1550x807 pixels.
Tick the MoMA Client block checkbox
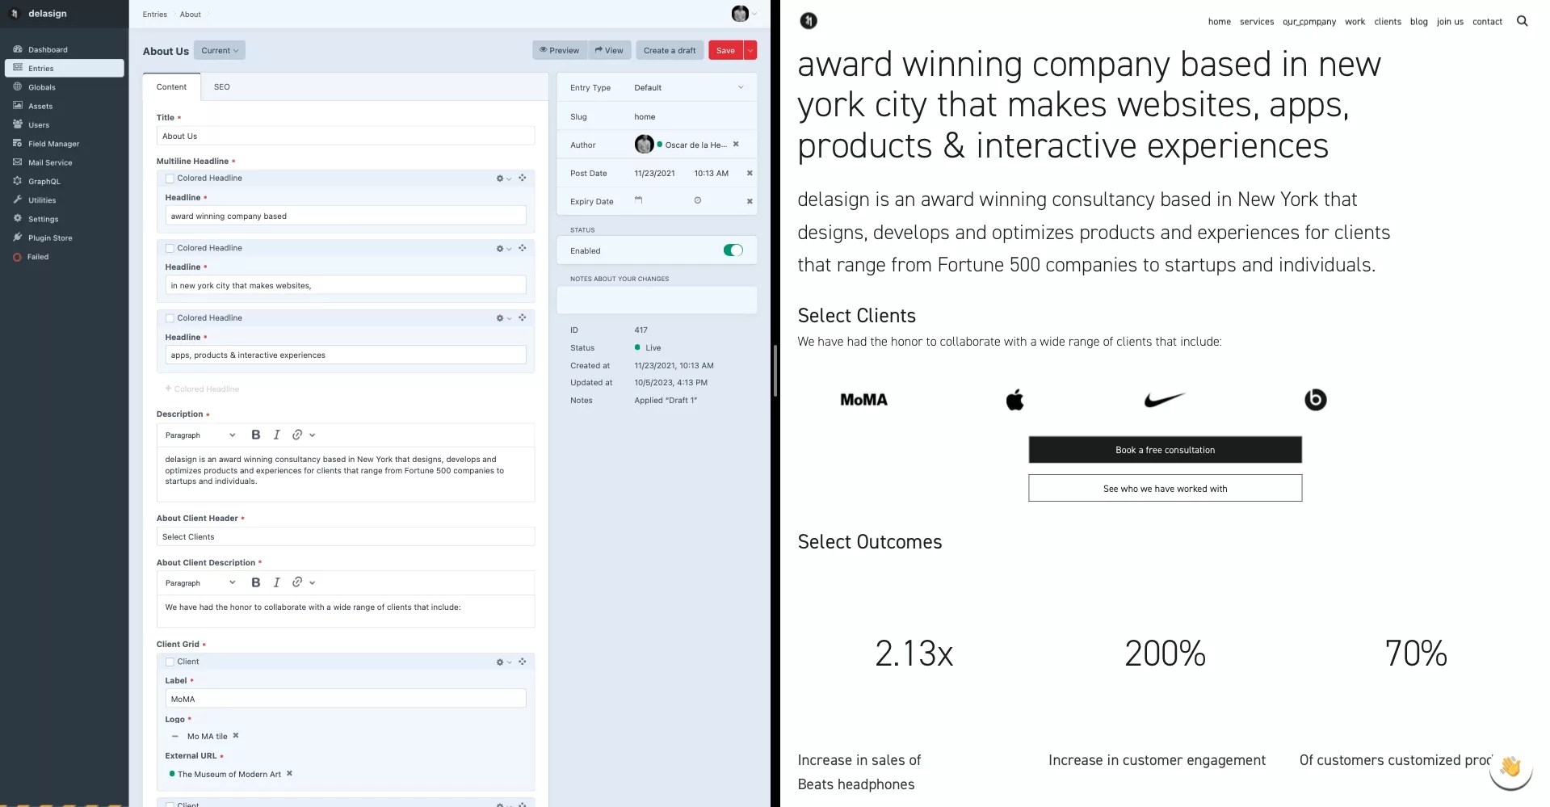click(x=170, y=662)
